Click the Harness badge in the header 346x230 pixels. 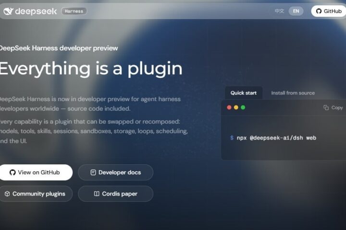pos(74,11)
